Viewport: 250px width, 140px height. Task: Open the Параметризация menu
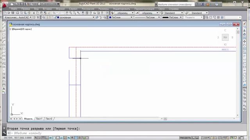click(144, 9)
